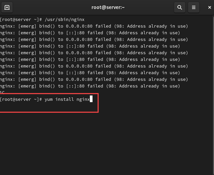Close the root@server terminal window
214x175 pixels.
tap(209, 7)
